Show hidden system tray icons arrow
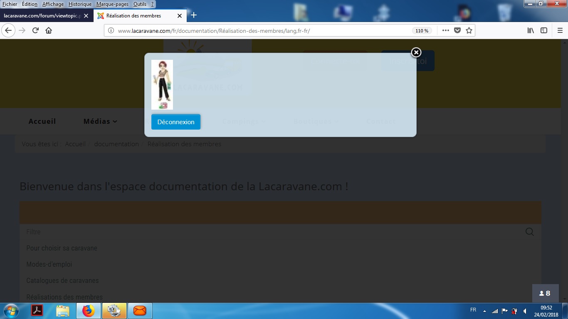This screenshot has width=568, height=319. point(484,311)
